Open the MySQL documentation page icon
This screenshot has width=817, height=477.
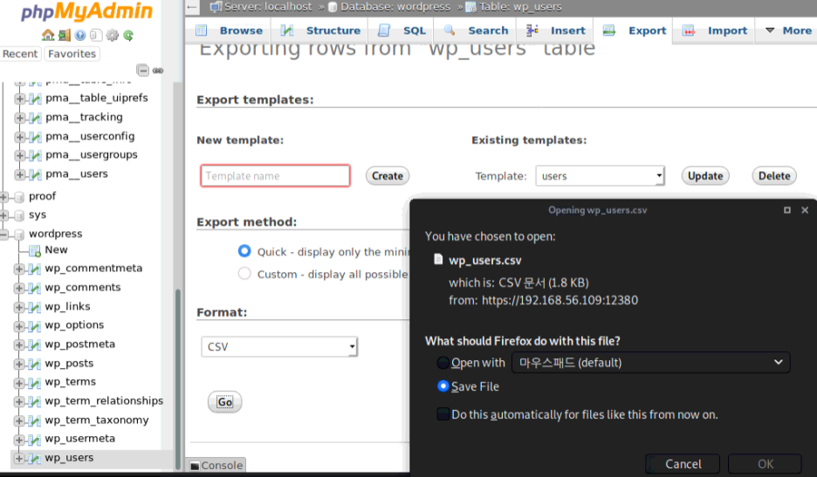coord(96,36)
